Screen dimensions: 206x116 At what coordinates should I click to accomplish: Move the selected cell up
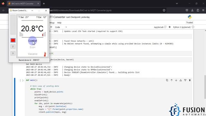coord(172,80)
